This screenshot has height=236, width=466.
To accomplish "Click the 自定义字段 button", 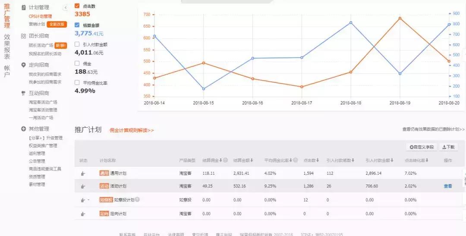I will click(422, 147).
